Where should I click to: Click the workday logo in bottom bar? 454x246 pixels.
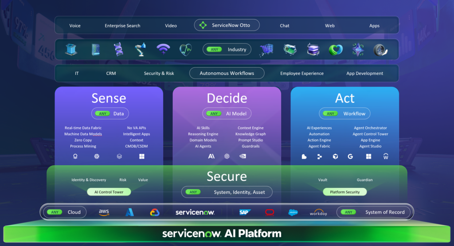point(318,213)
